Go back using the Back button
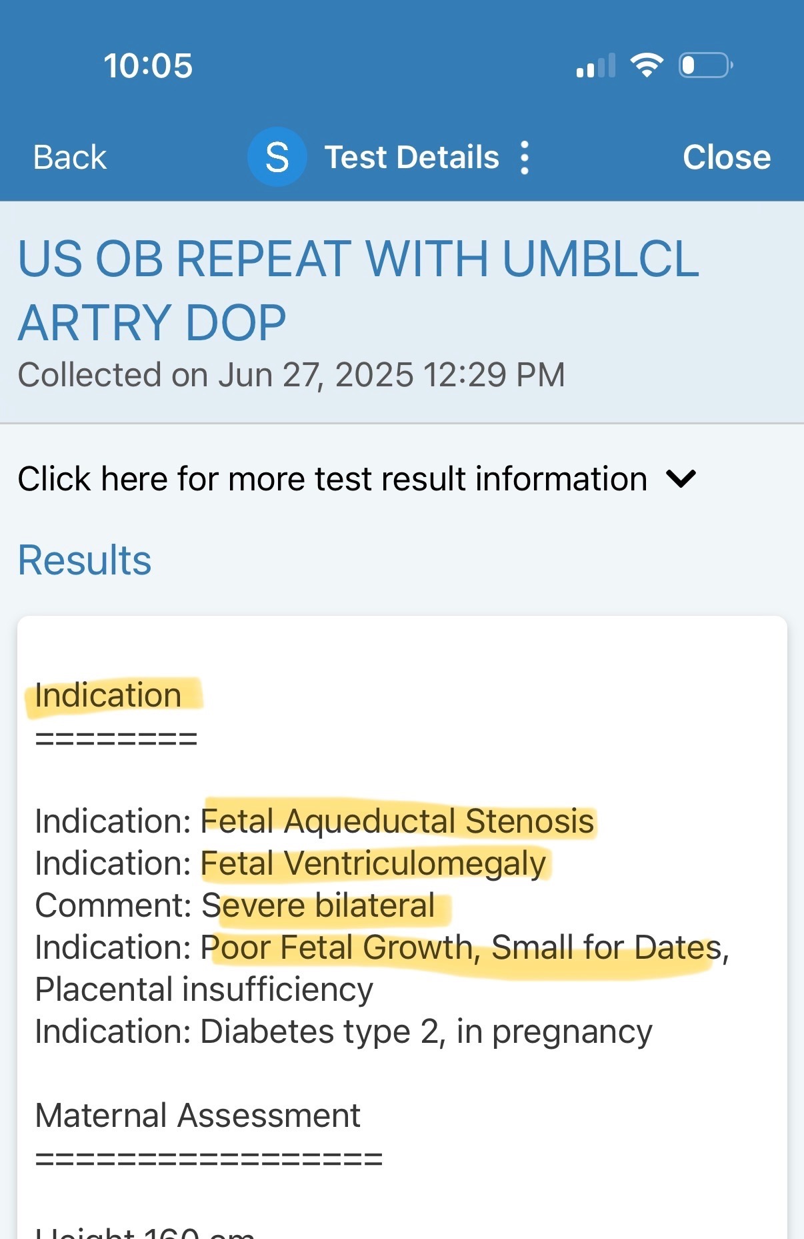The height and width of the screenshot is (1239, 804). pyautogui.click(x=70, y=157)
